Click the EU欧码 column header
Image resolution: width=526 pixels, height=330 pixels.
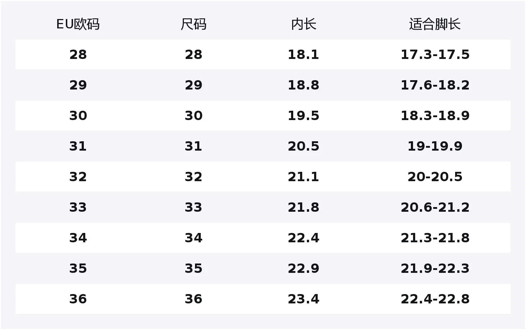78,24
